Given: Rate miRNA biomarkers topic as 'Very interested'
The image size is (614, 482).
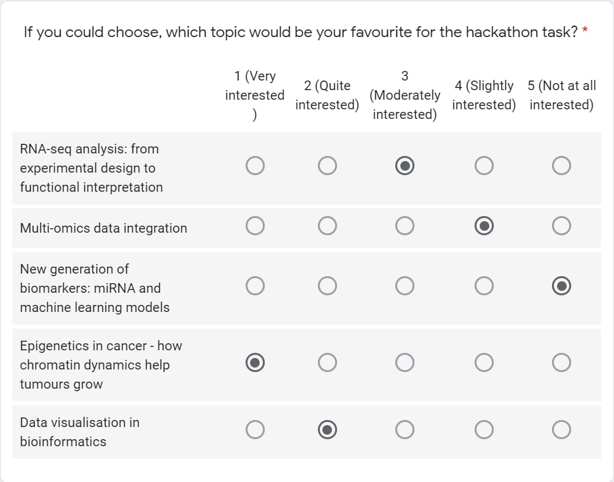Looking at the screenshot, I should click(x=255, y=286).
